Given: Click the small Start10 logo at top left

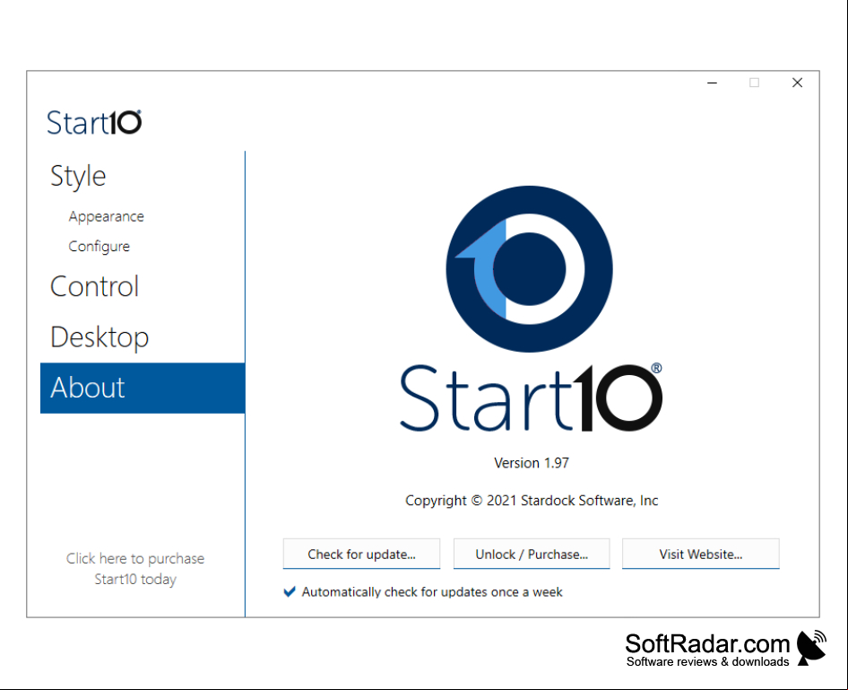Looking at the screenshot, I should tap(94, 122).
